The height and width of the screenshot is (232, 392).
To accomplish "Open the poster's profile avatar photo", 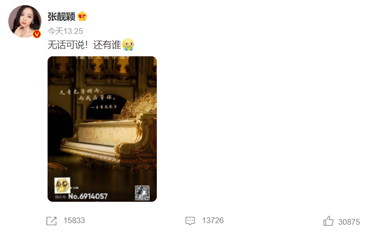I will coord(25,21).
